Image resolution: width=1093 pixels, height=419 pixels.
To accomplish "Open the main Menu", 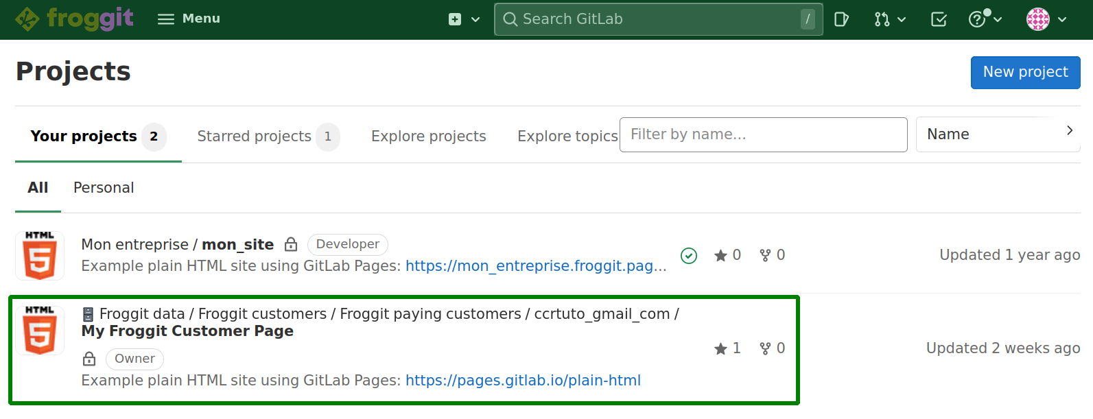I will (x=189, y=19).
